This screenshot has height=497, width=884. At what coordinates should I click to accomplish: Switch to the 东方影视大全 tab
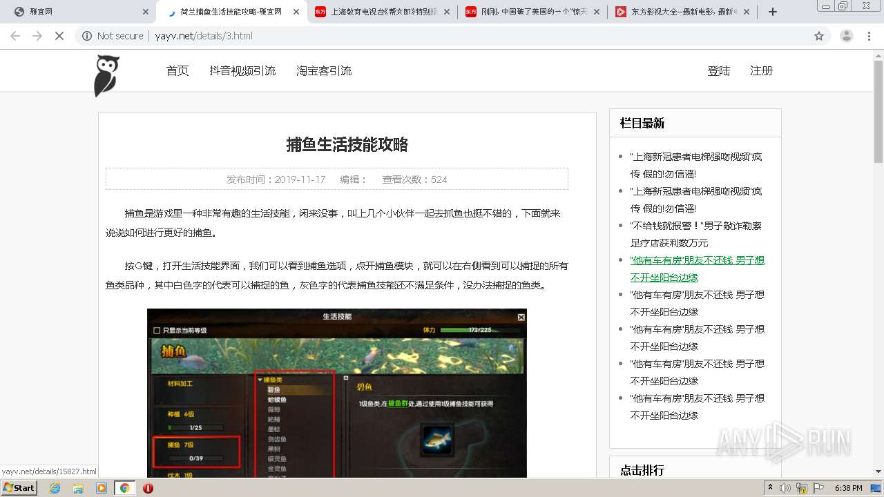point(683,12)
